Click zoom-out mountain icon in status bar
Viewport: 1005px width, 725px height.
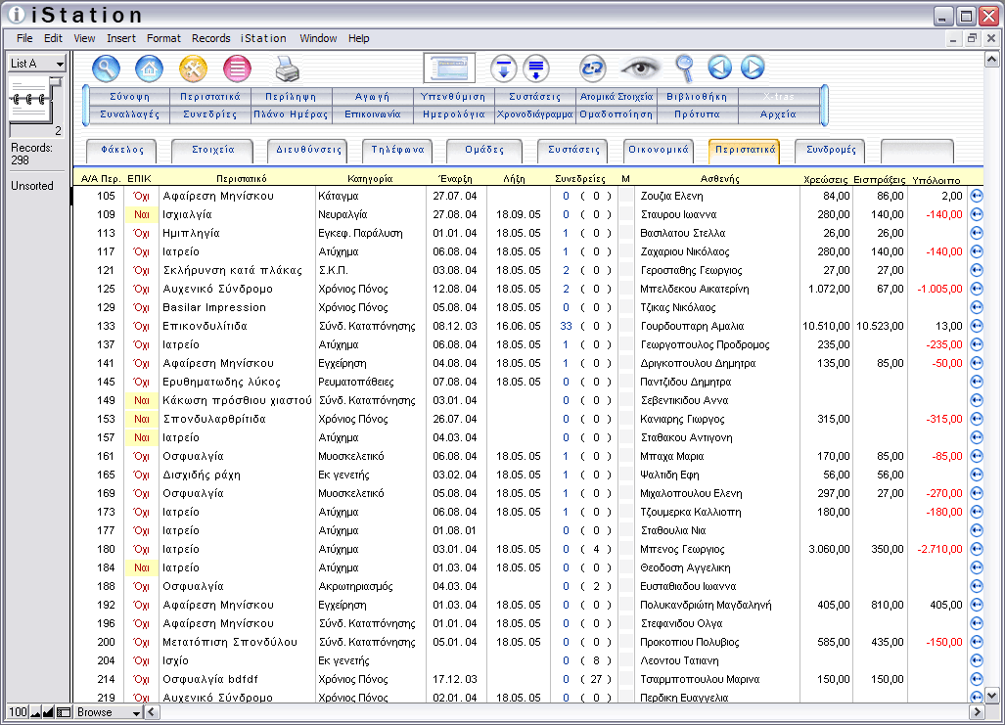tap(36, 712)
